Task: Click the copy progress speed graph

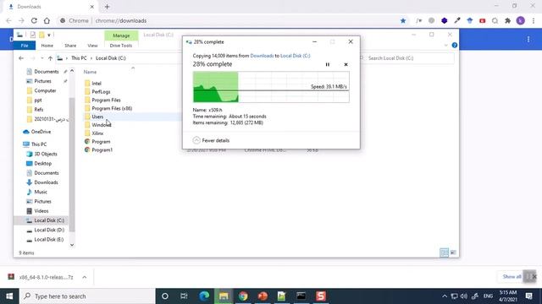Action: pos(271,87)
